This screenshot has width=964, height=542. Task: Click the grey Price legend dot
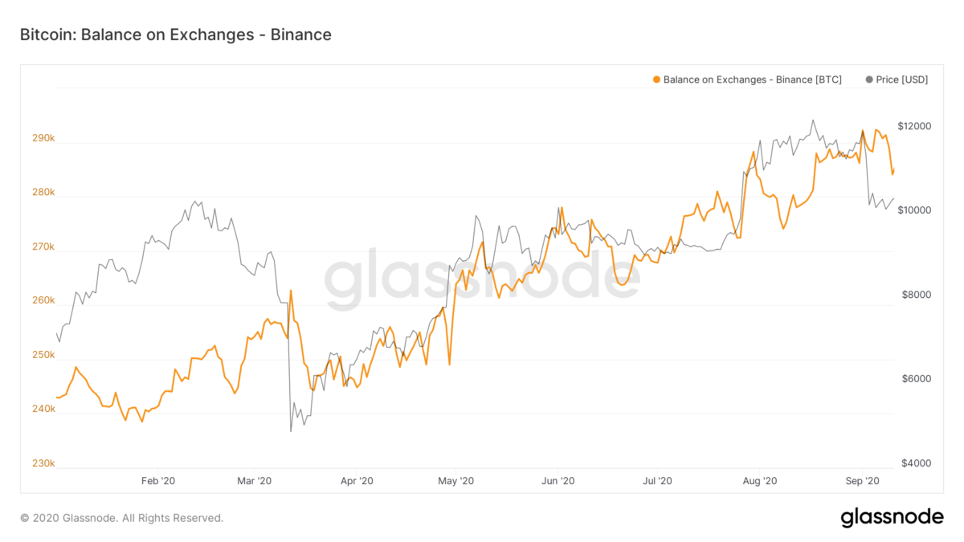coord(869,79)
